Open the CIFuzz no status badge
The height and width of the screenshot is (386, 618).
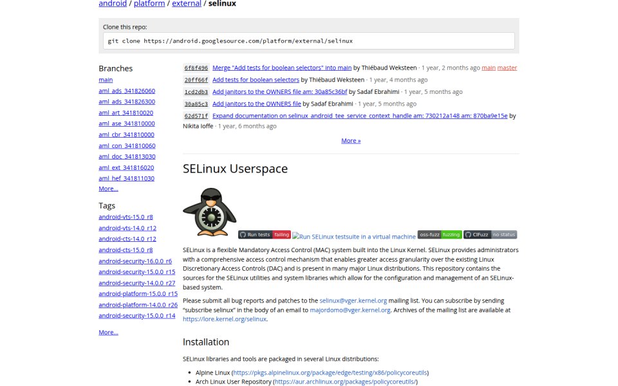tap(491, 235)
